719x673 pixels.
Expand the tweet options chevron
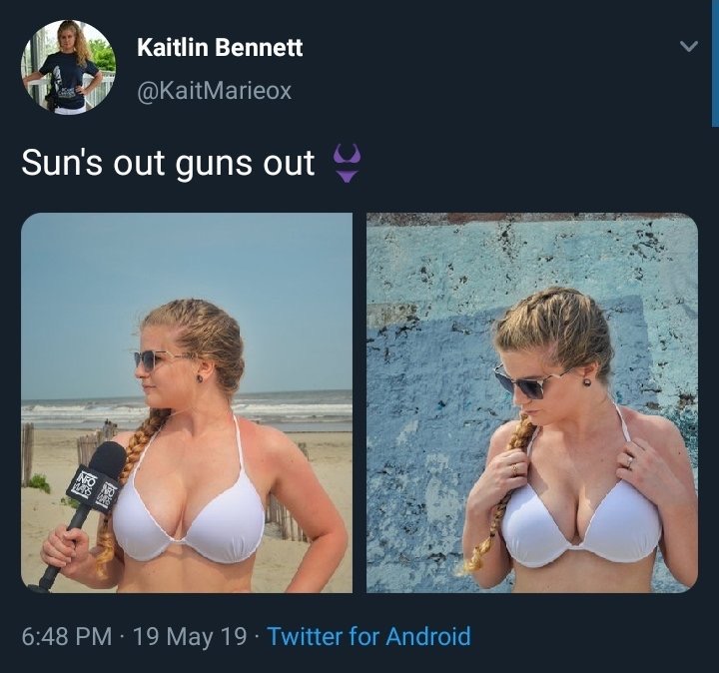click(x=688, y=46)
